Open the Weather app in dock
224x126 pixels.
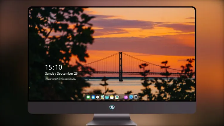(x=93, y=97)
